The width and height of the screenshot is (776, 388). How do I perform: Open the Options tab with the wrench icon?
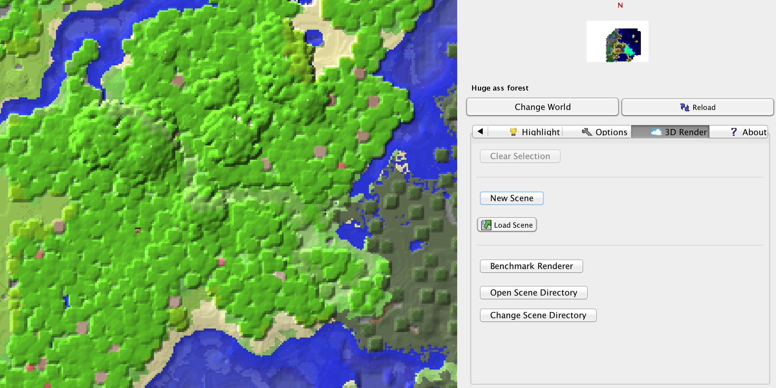(605, 132)
